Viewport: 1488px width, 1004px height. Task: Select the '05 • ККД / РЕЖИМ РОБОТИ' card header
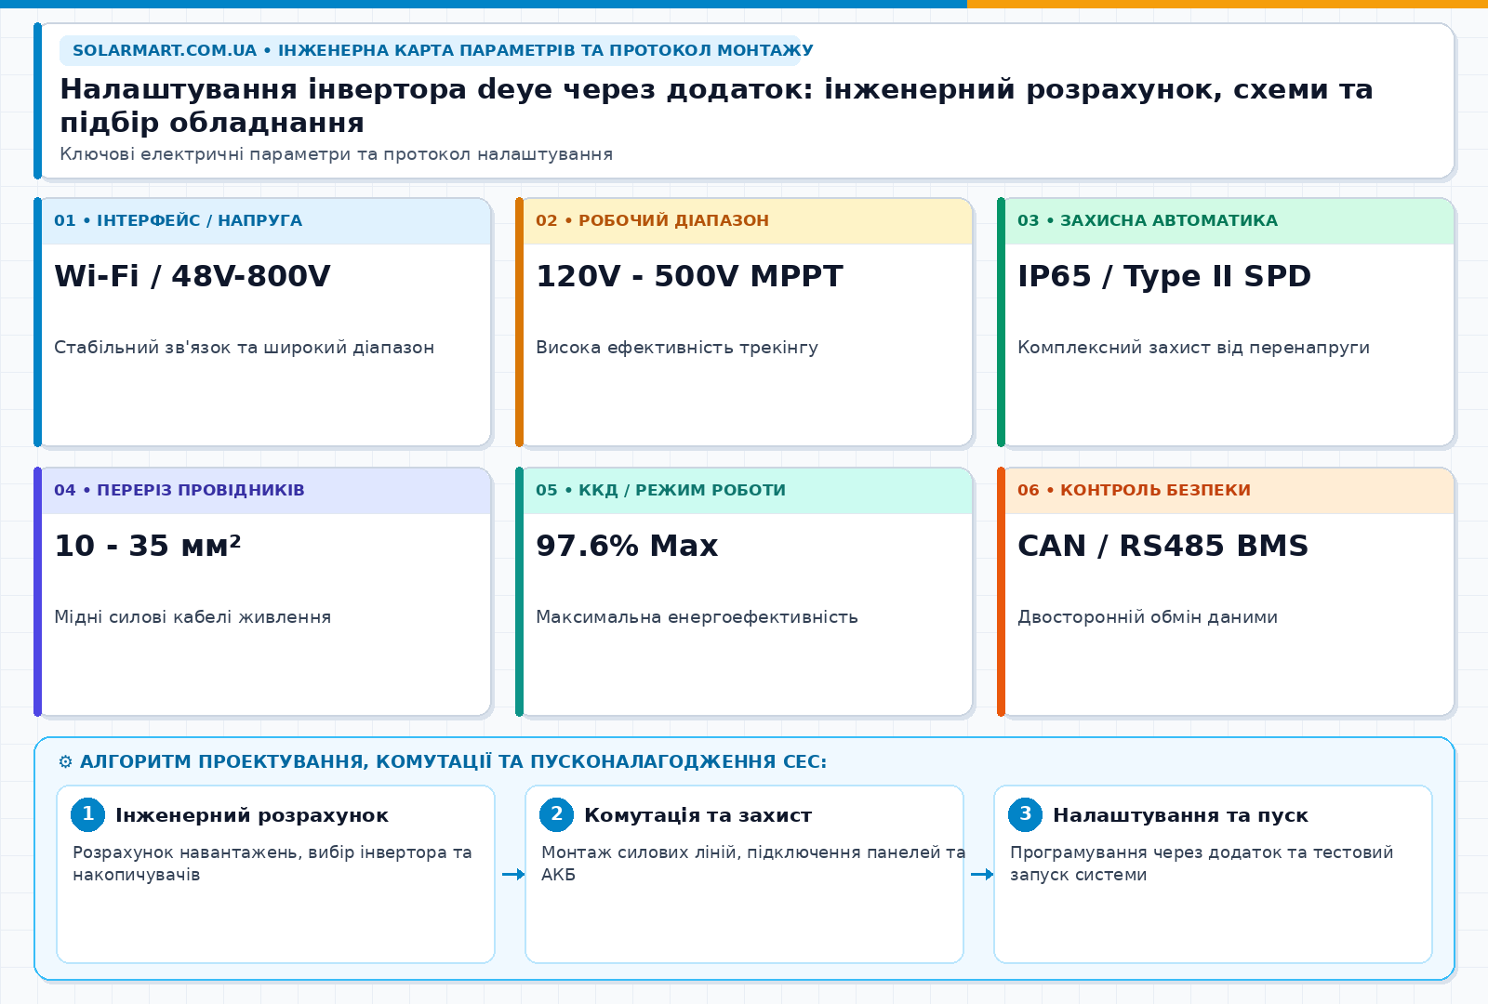click(x=747, y=491)
